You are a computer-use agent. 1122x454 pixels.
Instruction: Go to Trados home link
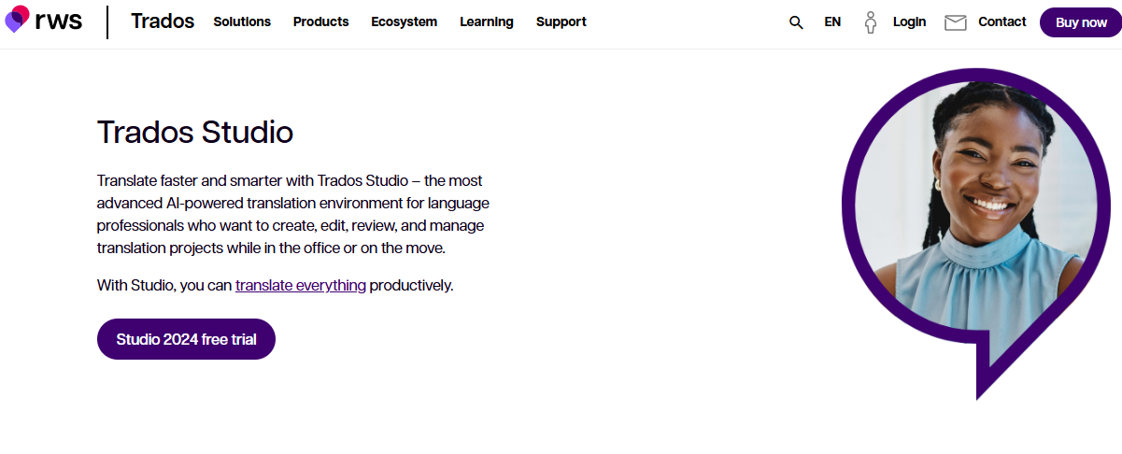point(163,21)
